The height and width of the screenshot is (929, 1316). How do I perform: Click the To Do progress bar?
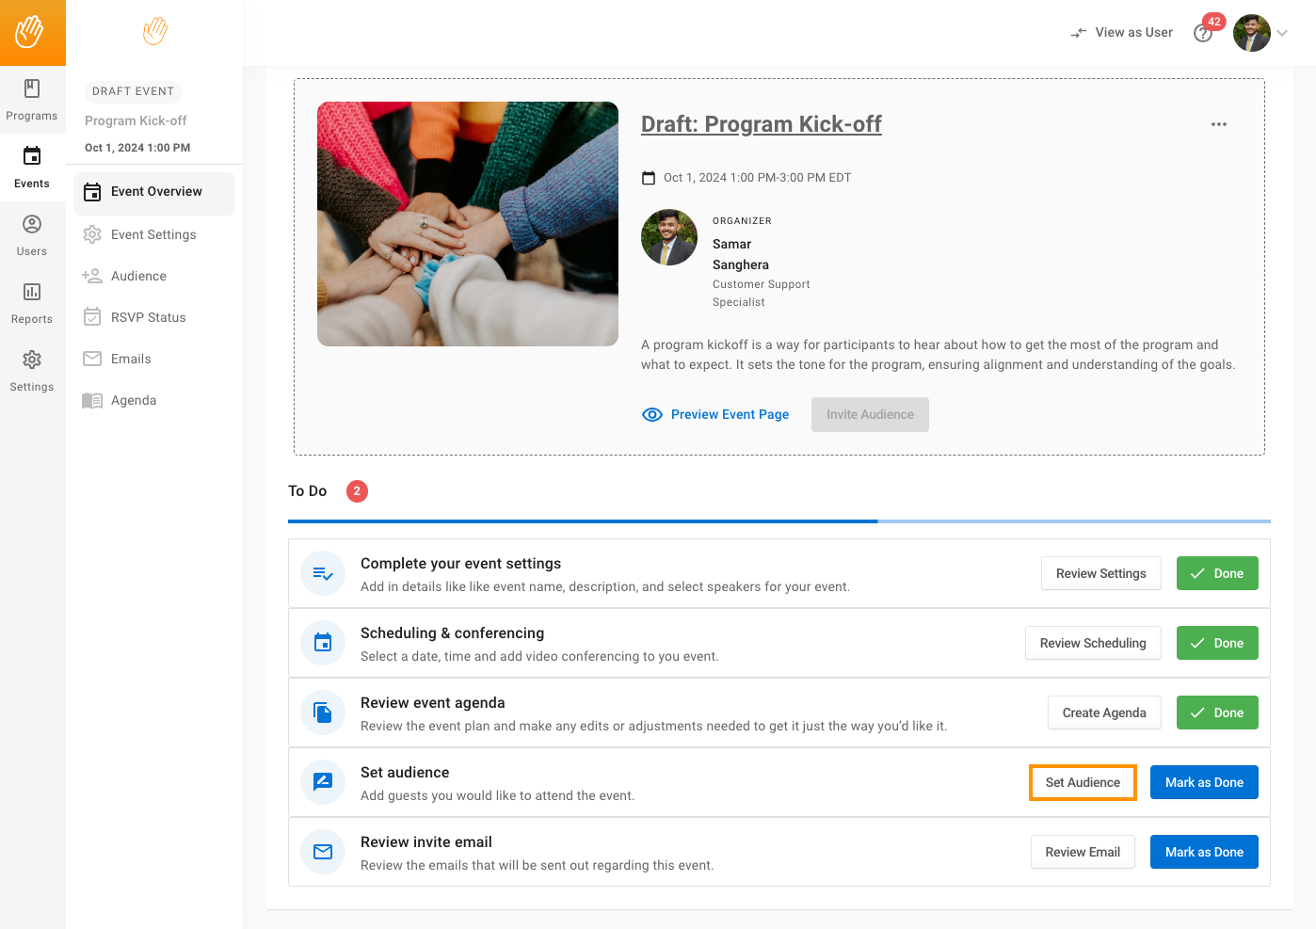click(779, 521)
